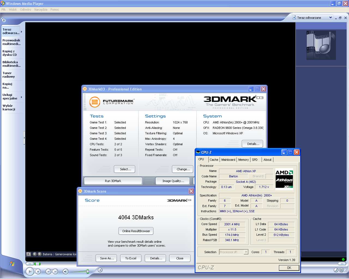Click Change... button in 3DMark03 Settings

tap(183, 169)
